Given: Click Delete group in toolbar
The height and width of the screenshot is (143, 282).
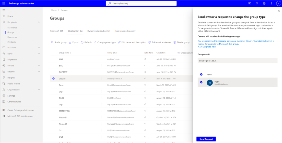Looking at the screenshot, I should point(181,42).
